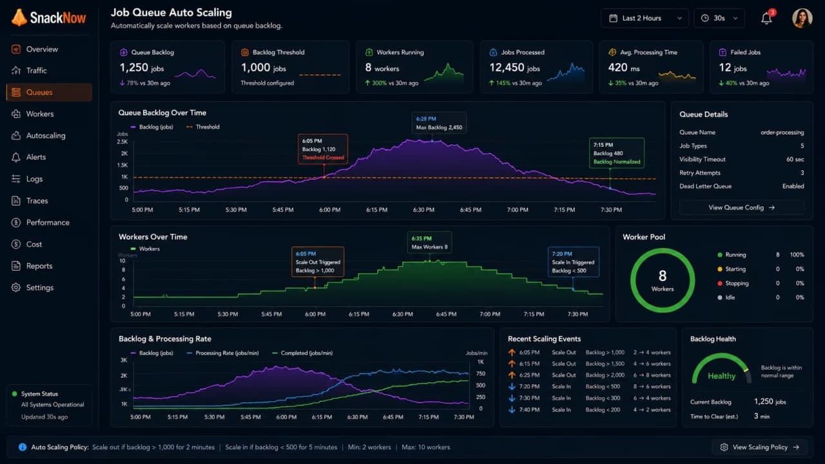The image size is (825, 464).
Task: Click the Visibility Timeout 60 sec value
Action: [x=795, y=159]
